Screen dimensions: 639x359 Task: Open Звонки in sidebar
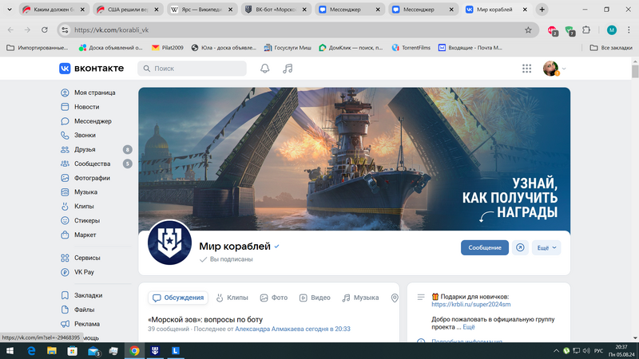pyautogui.click(x=85, y=135)
